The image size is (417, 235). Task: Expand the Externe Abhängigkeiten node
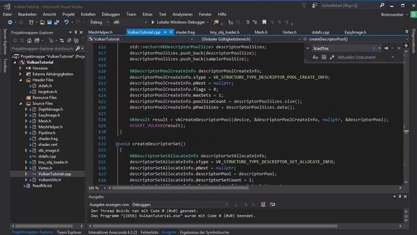click(x=20, y=74)
